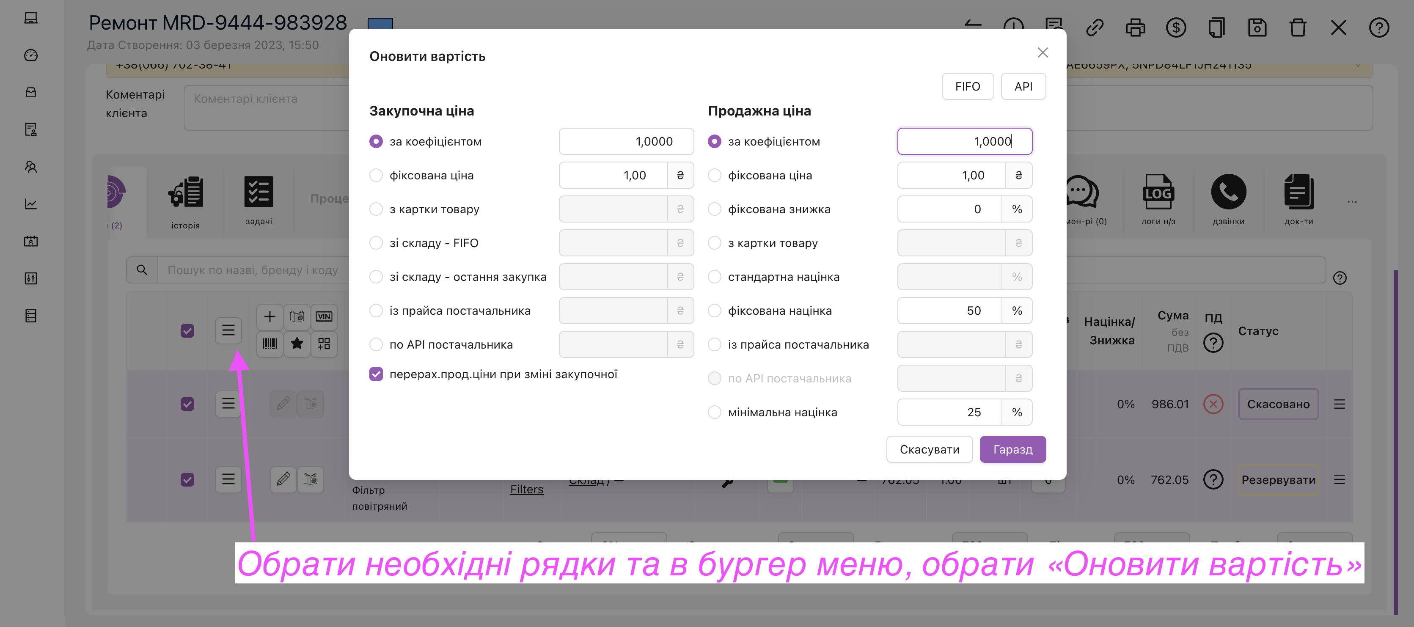Select selling мінімальна націнка radio
The width and height of the screenshot is (1414, 627).
(x=714, y=412)
